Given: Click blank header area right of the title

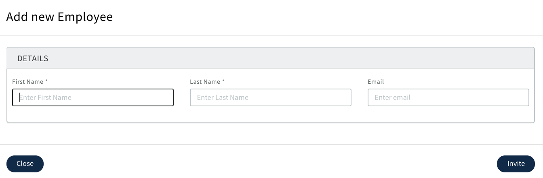Looking at the screenshot, I should 323,17.
